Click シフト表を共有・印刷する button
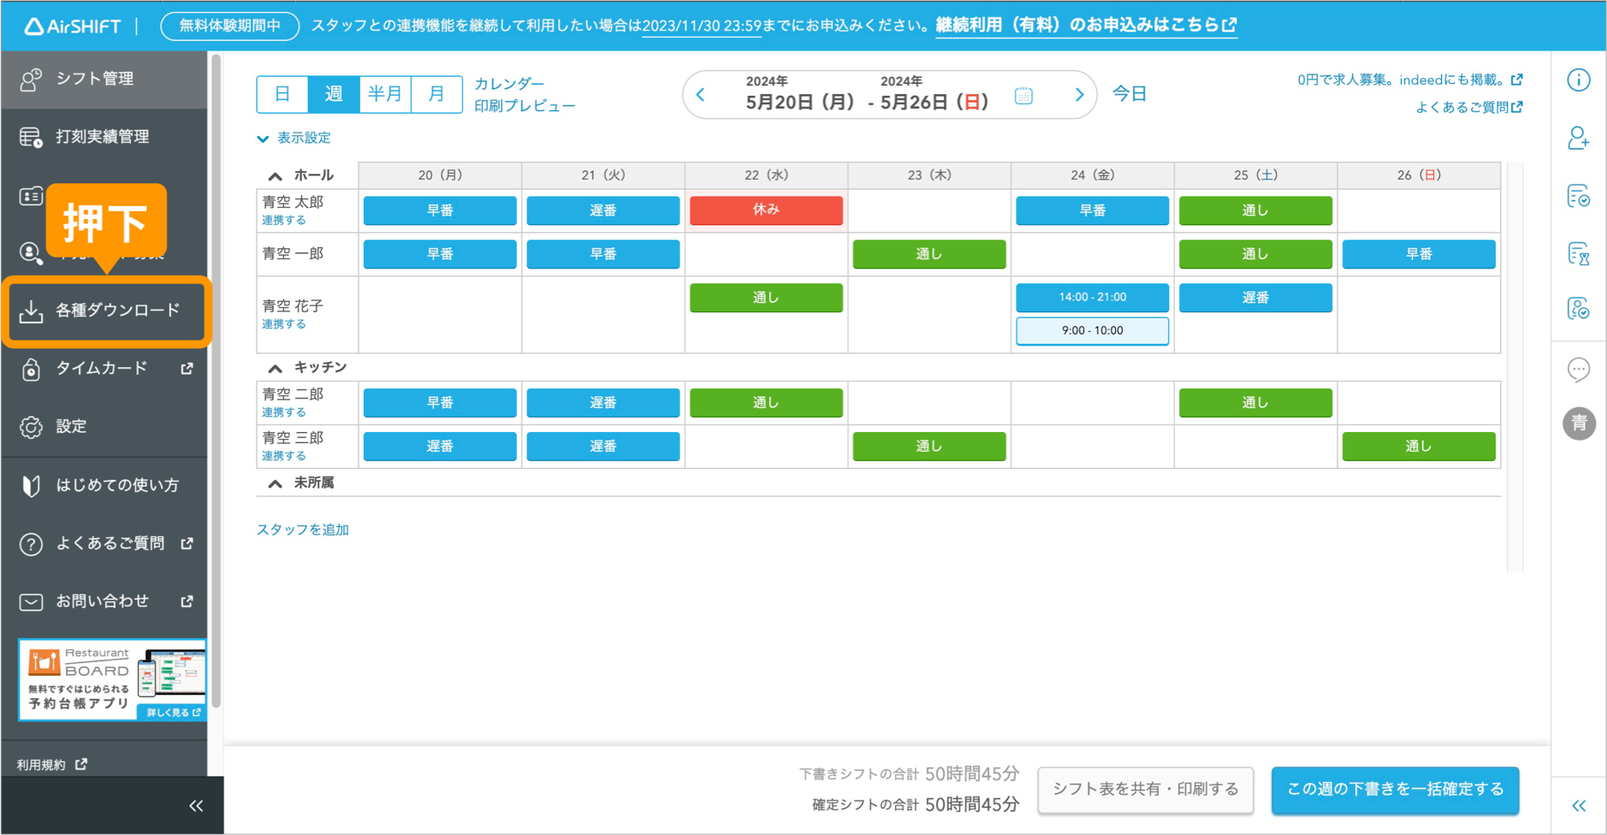This screenshot has width=1607, height=835. 1145,790
